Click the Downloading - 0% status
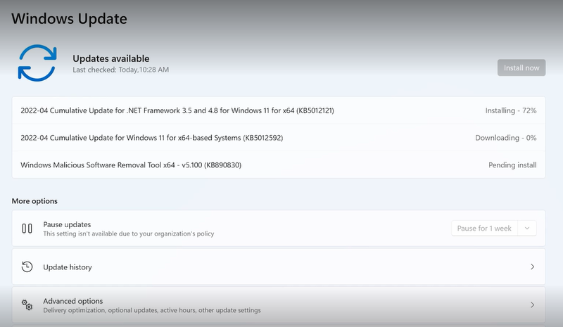Image resolution: width=563 pixels, height=327 pixels. (505, 138)
